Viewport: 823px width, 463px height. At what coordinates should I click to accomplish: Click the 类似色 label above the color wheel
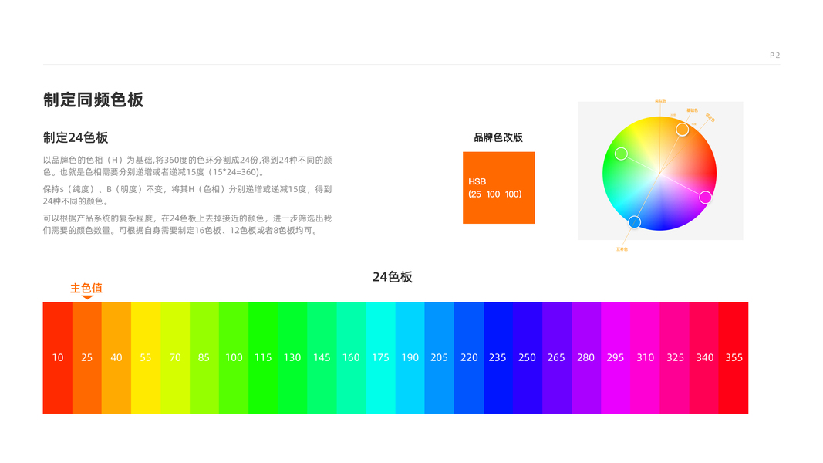[x=660, y=101]
